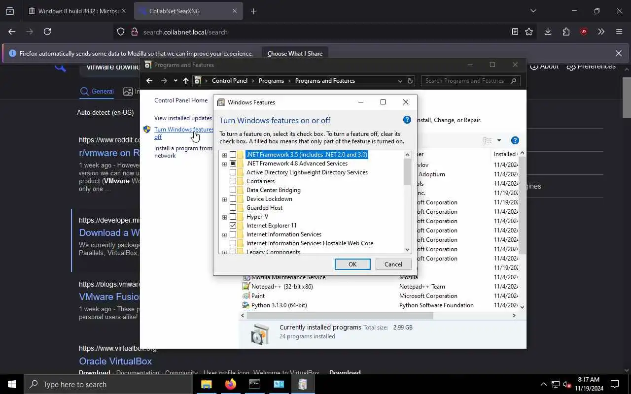The image size is (631, 394).
Task: Open address bar history dropdown in Control Panel
Action: [400, 81]
